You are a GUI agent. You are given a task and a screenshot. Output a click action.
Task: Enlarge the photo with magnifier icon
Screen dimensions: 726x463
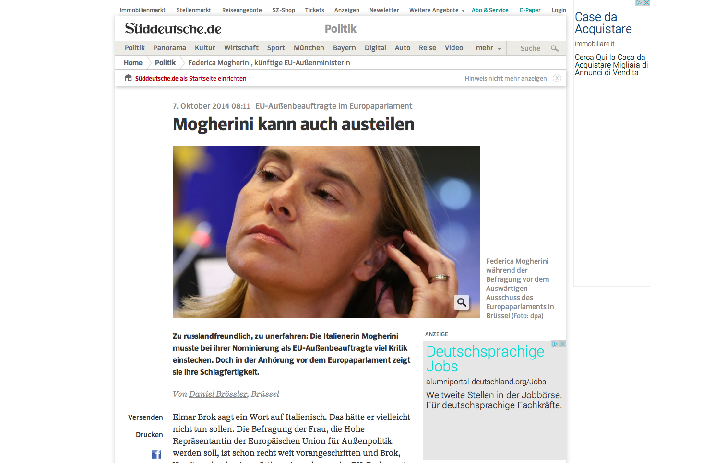pyautogui.click(x=462, y=302)
